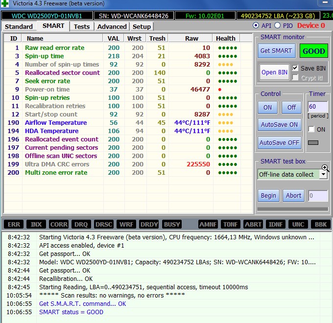Click the Open BIN button
Viewport: 333px width, 323px height.
pyautogui.click(x=274, y=72)
